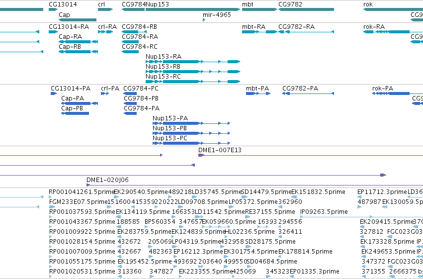
Task: Select transcript CG9782-RA
Action: click(x=306, y=32)
